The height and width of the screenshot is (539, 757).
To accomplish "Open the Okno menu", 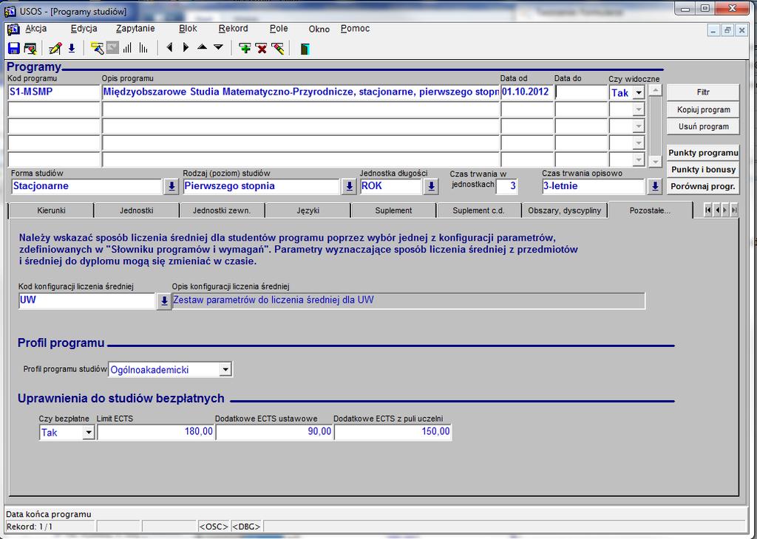I will coord(319,30).
